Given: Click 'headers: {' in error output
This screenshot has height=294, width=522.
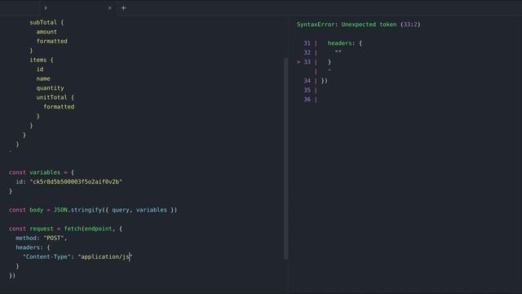Looking at the screenshot, I should [x=345, y=43].
